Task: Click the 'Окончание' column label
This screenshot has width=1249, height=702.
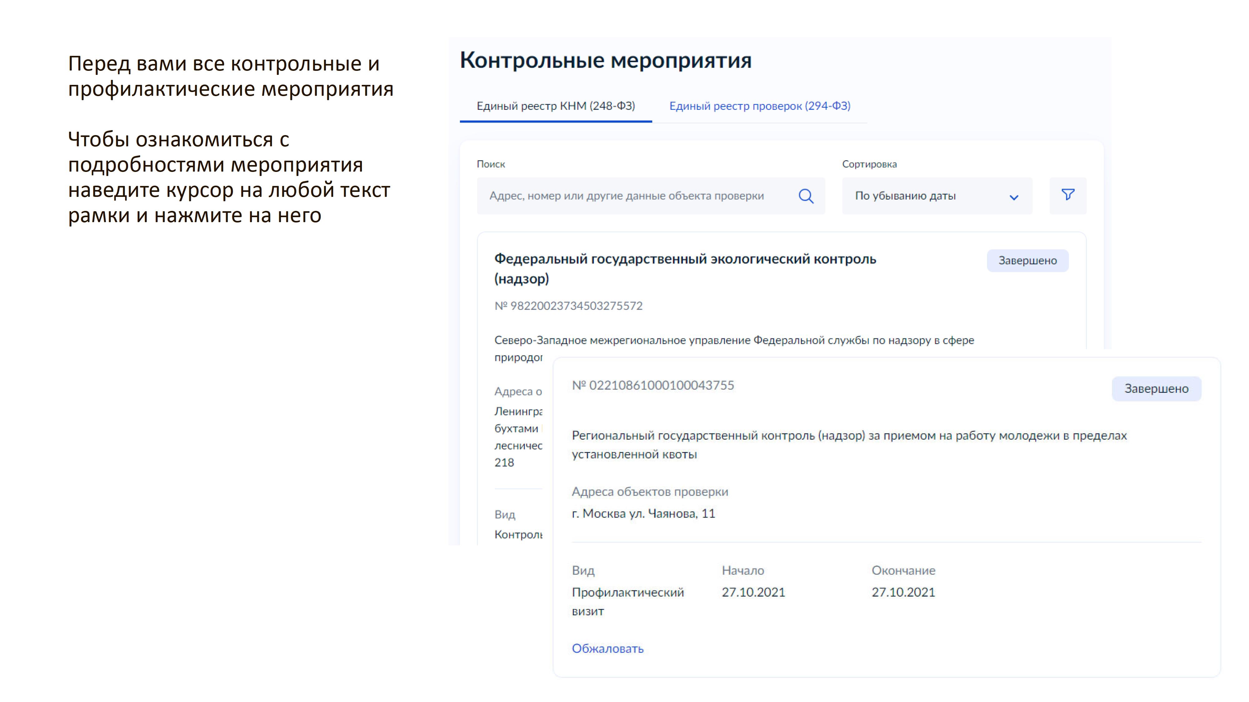Action: [903, 570]
